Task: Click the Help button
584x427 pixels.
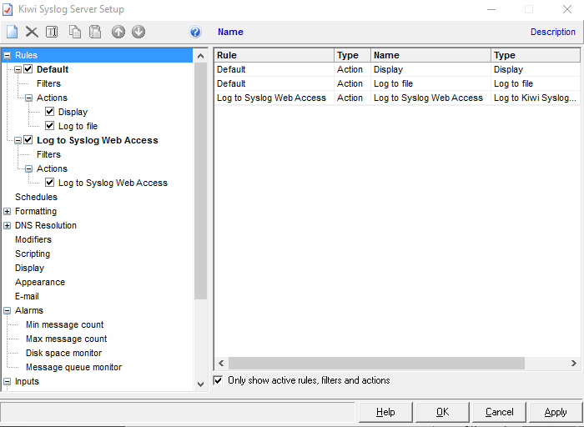Action: coord(385,412)
